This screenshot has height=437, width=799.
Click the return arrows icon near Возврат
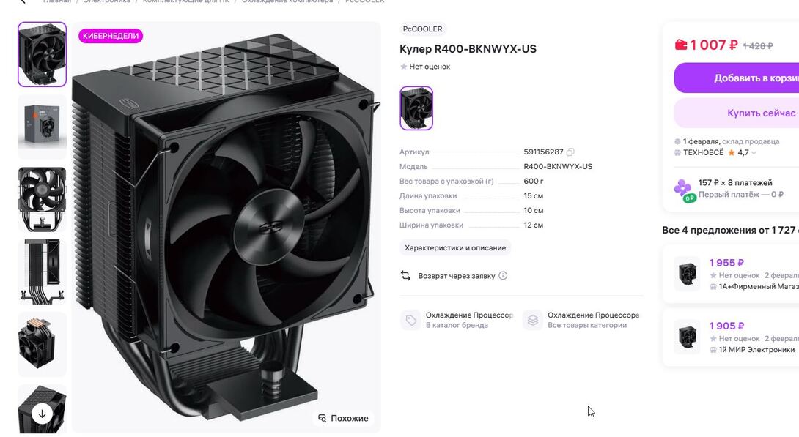405,276
